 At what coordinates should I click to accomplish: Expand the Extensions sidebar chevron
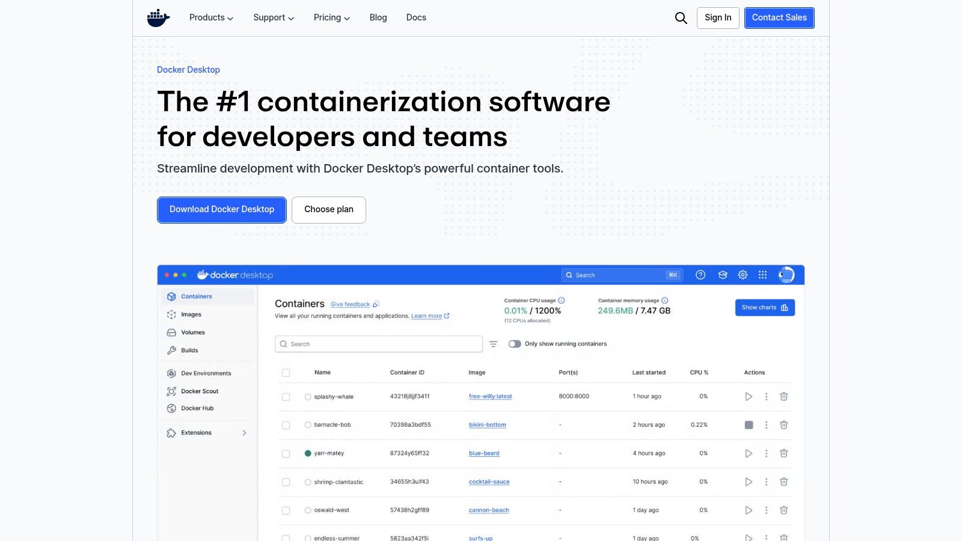(x=244, y=433)
